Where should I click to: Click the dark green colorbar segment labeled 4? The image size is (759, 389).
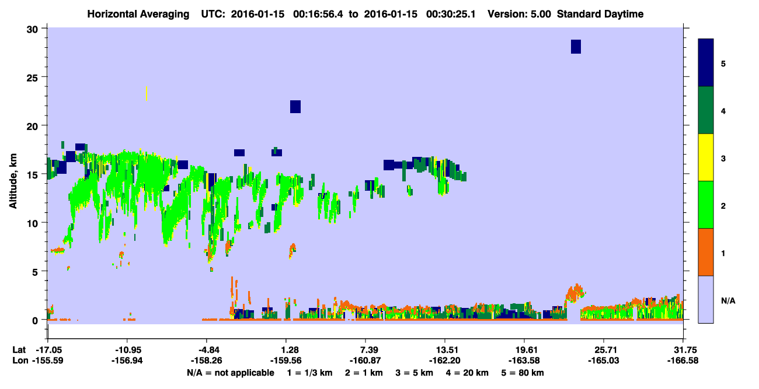point(706,110)
